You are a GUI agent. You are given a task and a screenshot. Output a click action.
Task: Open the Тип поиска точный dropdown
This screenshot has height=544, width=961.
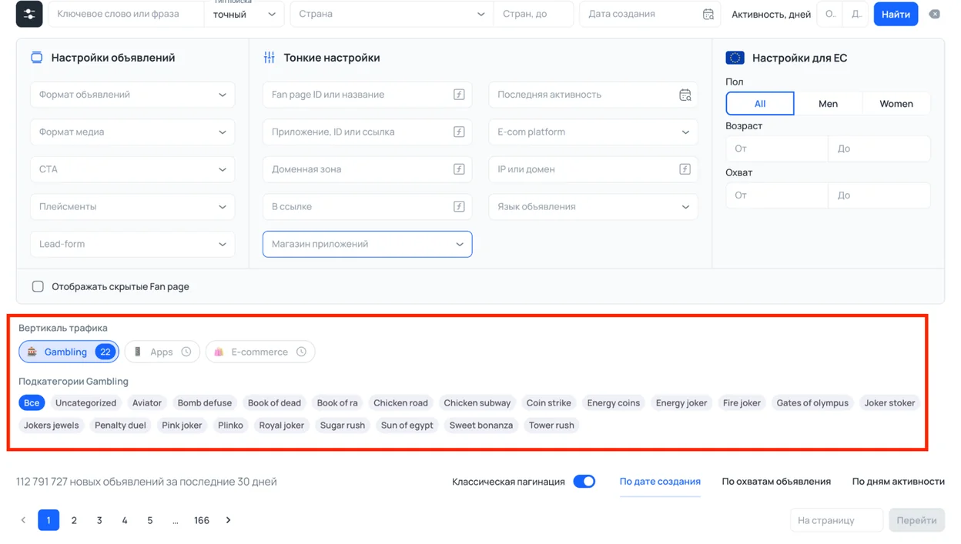[244, 14]
